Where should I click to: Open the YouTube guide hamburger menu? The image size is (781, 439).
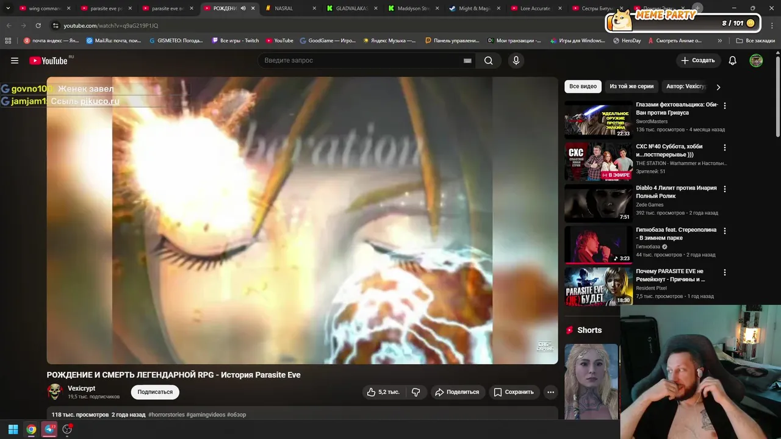(15, 60)
